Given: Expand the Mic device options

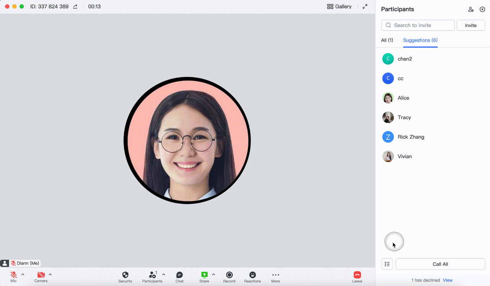Looking at the screenshot, I should click(23, 274).
